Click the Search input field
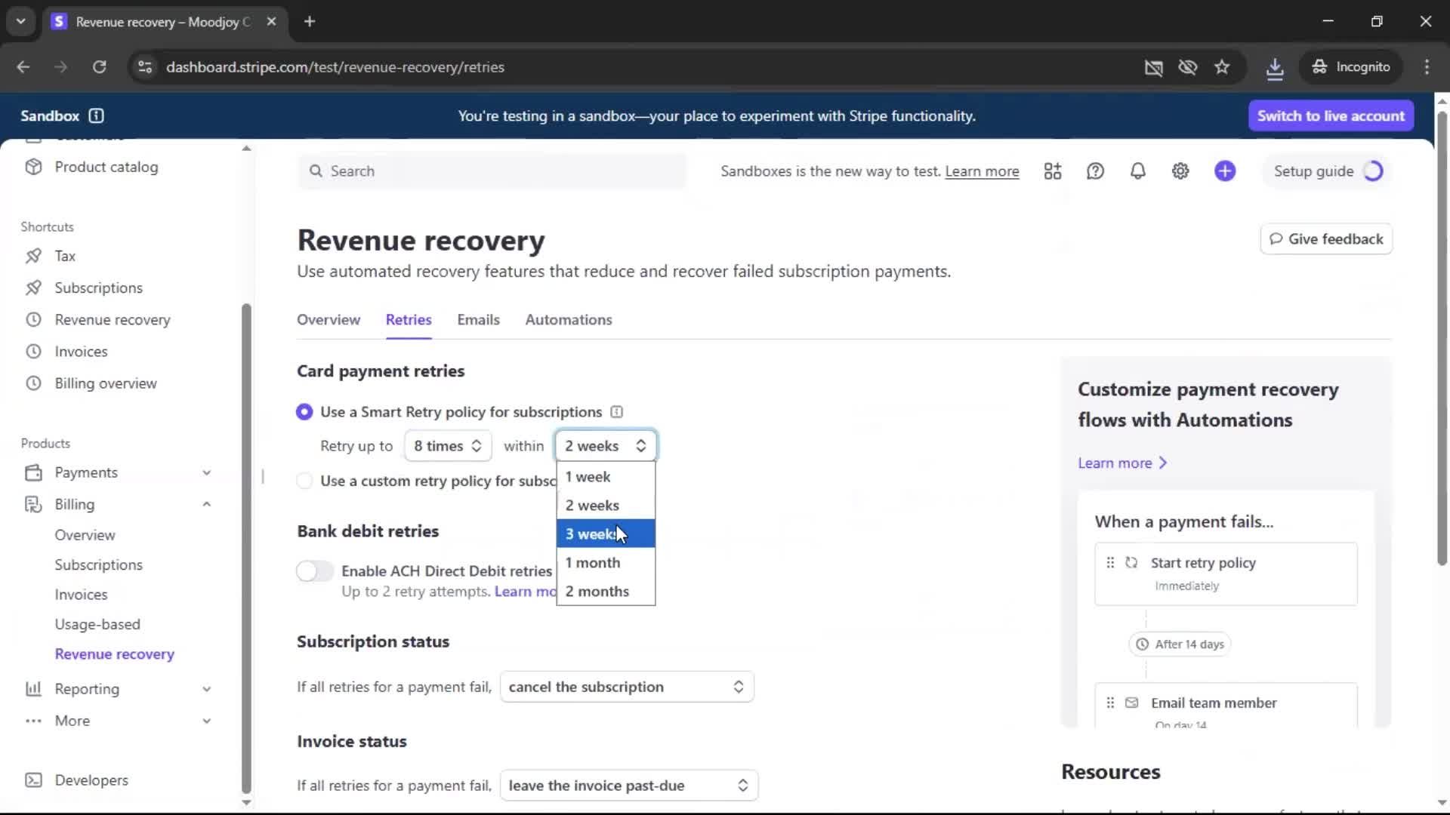 click(491, 171)
